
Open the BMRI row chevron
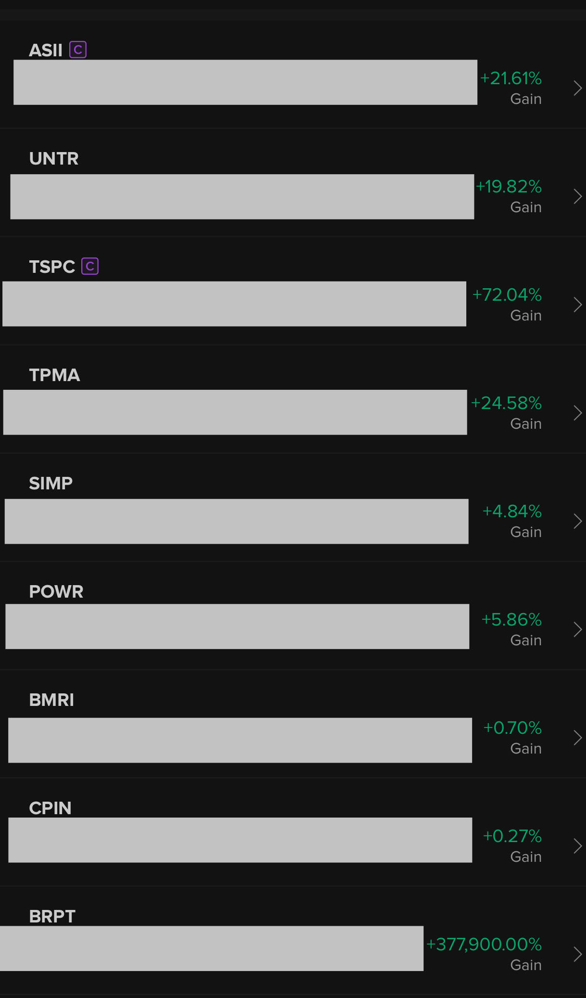[x=577, y=738]
